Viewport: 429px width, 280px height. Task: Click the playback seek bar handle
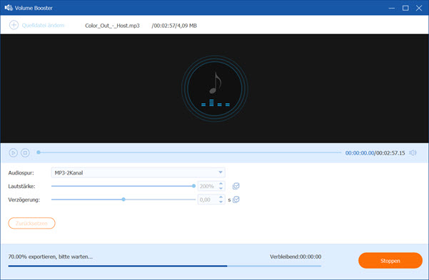coord(39,152)
